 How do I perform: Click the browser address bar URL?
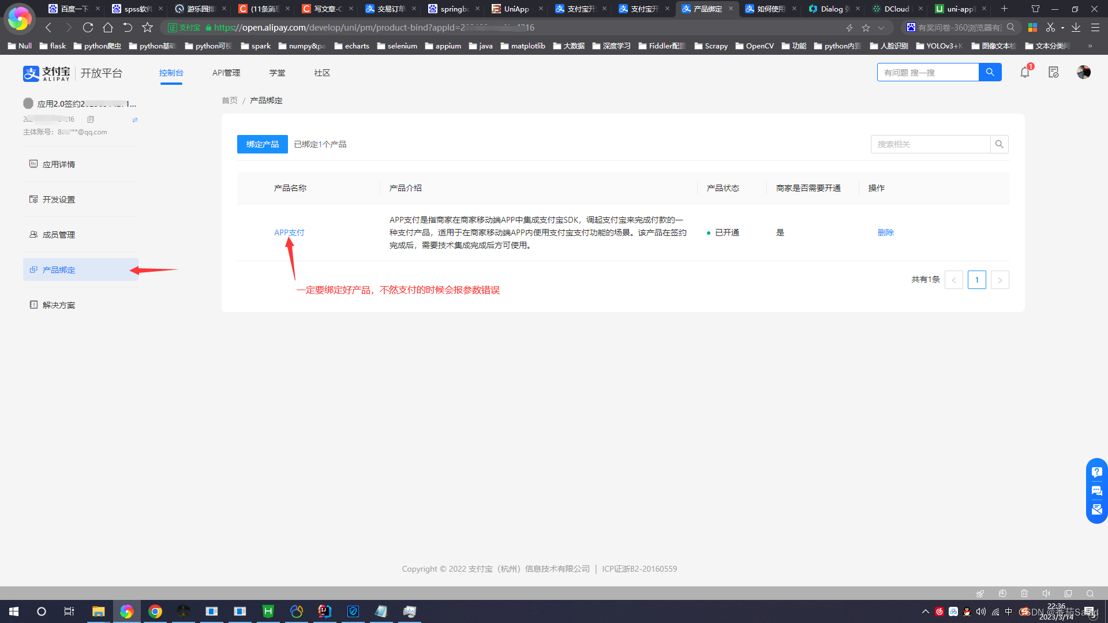click(374, 28)
